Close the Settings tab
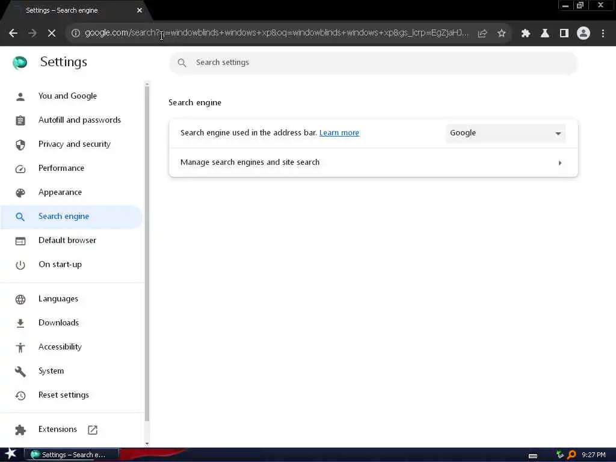The width and height of the screenshot is (616, 462). pos(140,10)
